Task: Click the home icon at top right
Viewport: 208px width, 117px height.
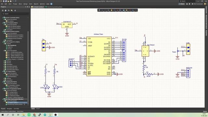Action: [x=187, y=4]
